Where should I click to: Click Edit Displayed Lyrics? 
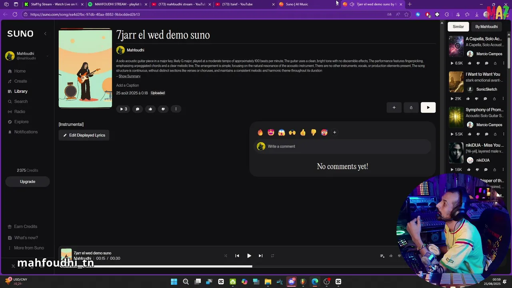click(x=84, y=135)
